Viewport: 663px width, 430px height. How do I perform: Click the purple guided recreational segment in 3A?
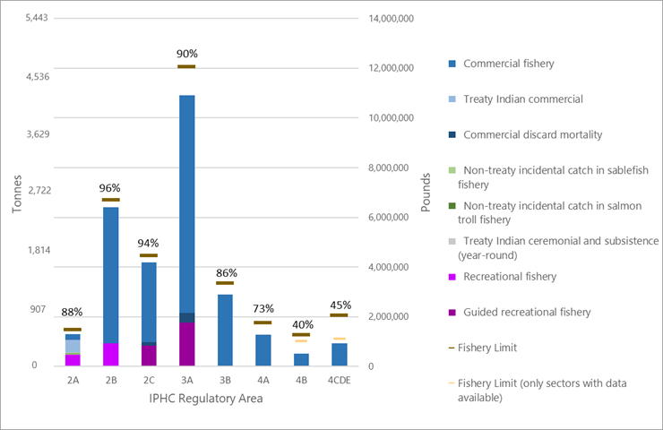tap(186, 344)
